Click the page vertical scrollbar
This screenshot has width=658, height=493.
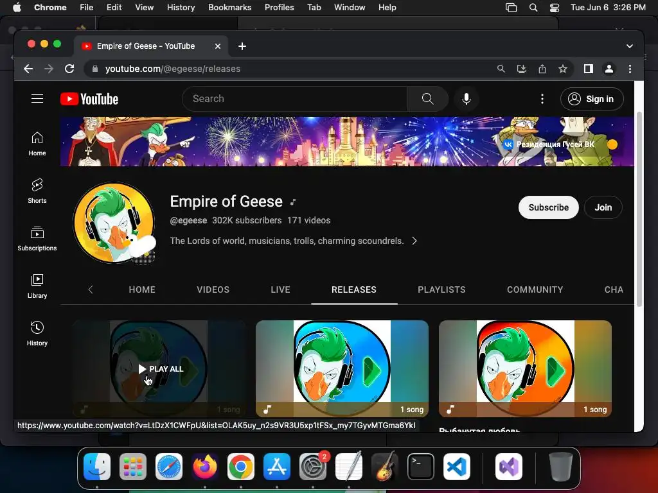[639, 210]
